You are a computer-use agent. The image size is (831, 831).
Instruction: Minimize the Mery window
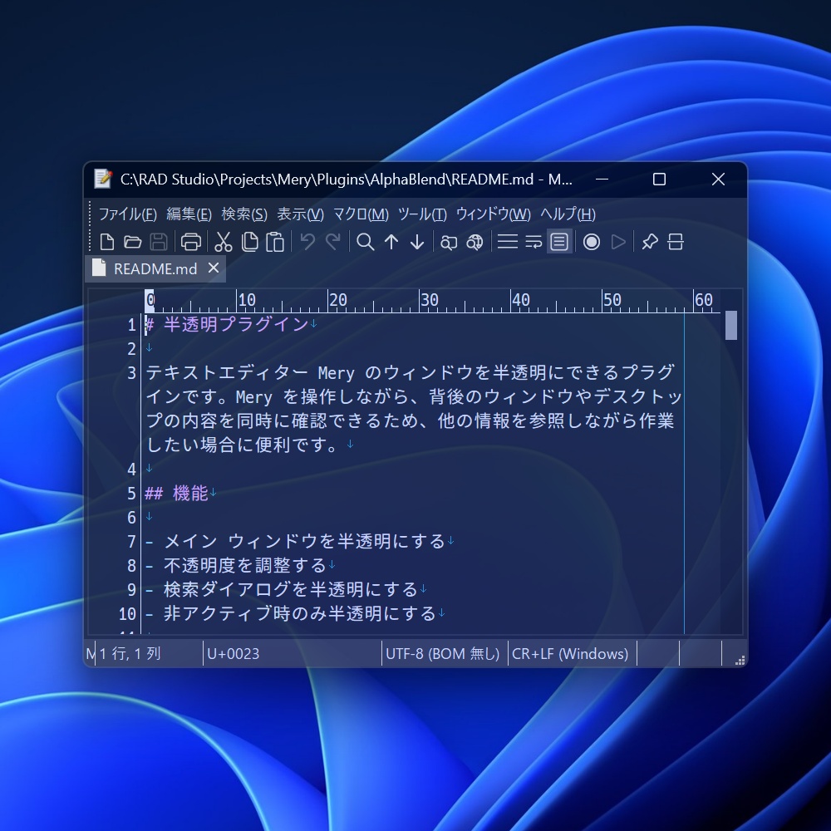point(602,179)
